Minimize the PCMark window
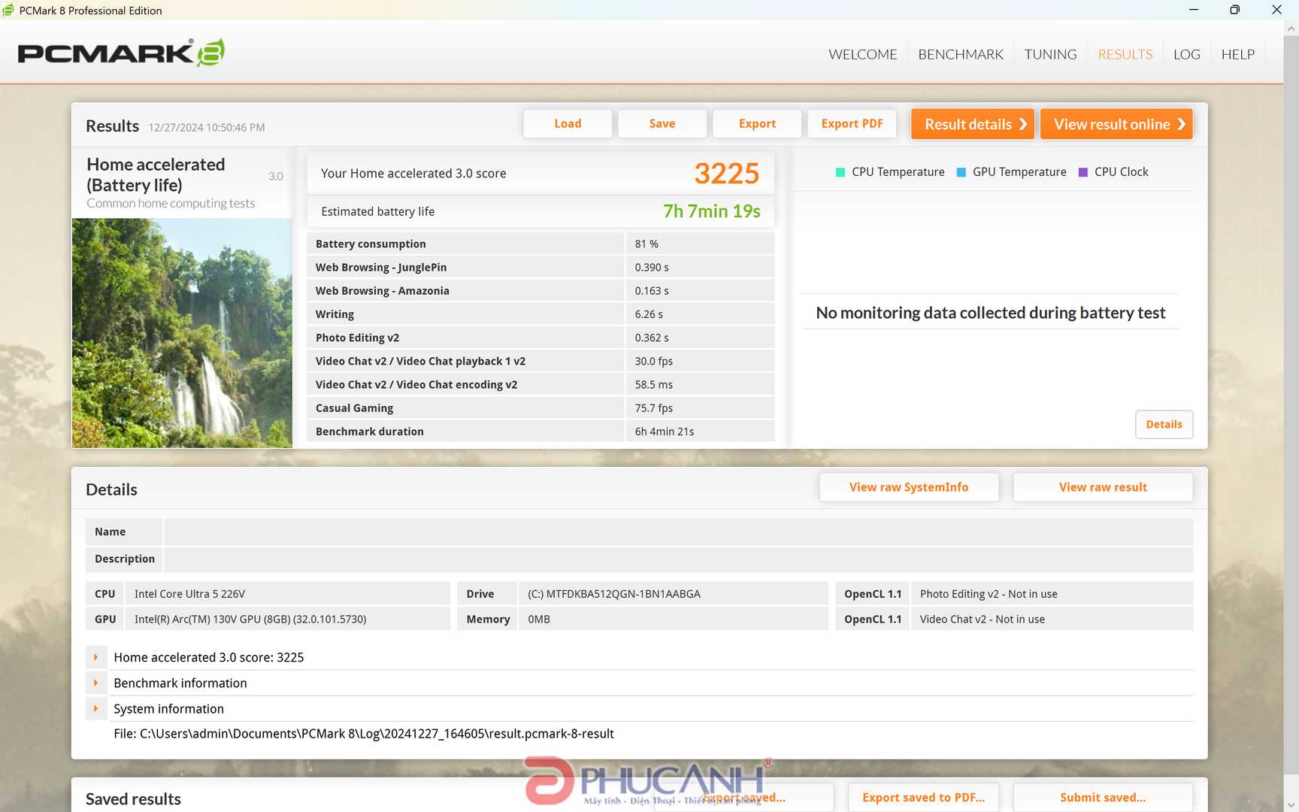This screenshot has height=812, width=1299. click(1194, 10)
